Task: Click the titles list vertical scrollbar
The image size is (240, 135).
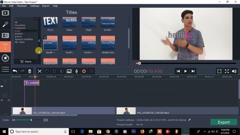Action: coord(129,38)
